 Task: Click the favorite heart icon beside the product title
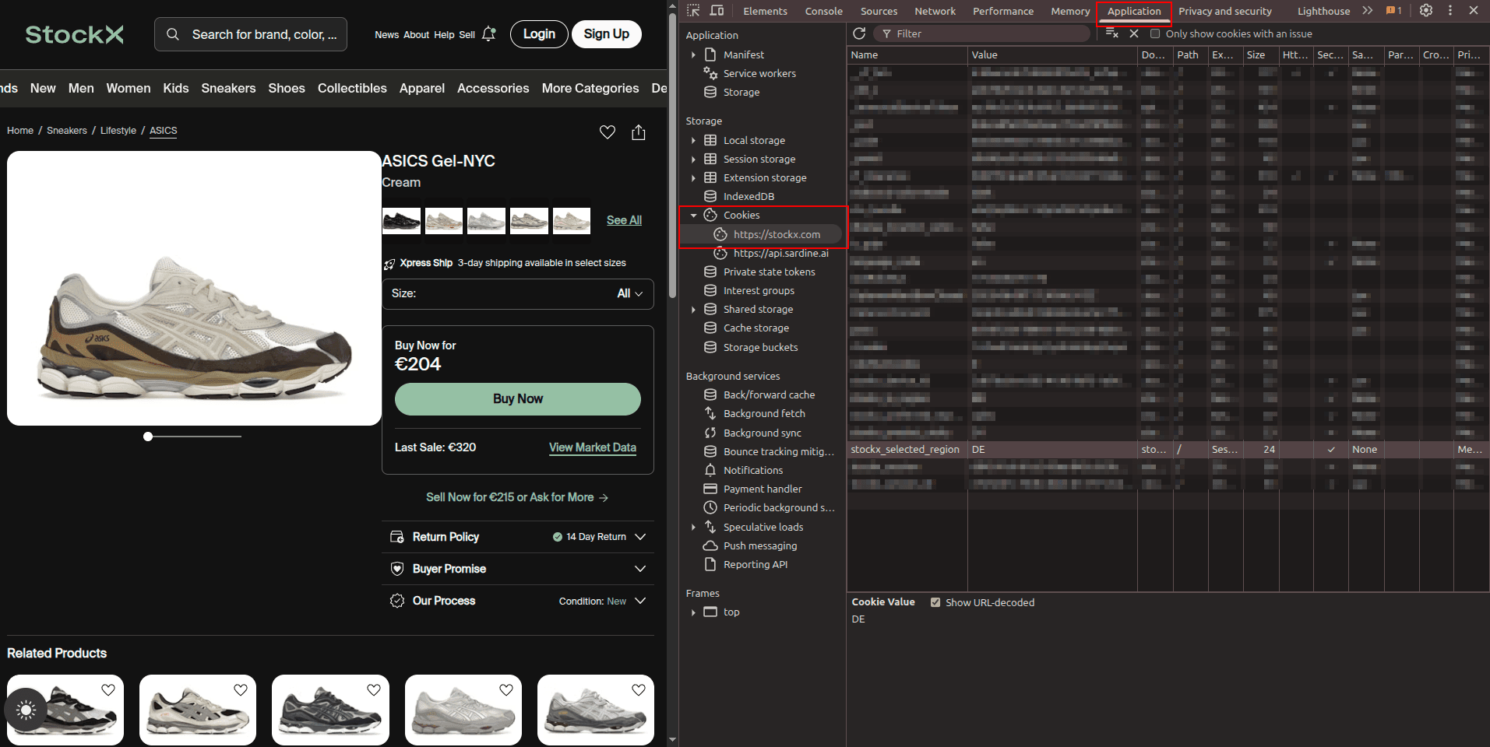tap(608, 132)
